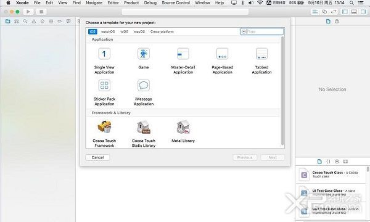Open the Issue navigator warning icon
370x222 pixels.
pos(34,21)
